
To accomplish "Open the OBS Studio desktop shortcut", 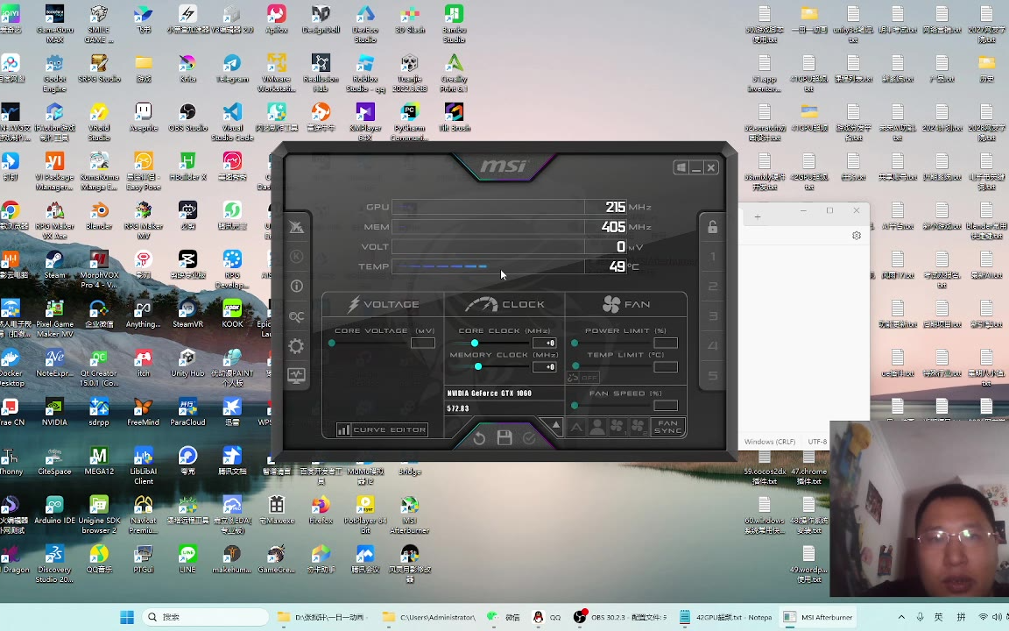I will pyautogui.click(x=188, y=117).
